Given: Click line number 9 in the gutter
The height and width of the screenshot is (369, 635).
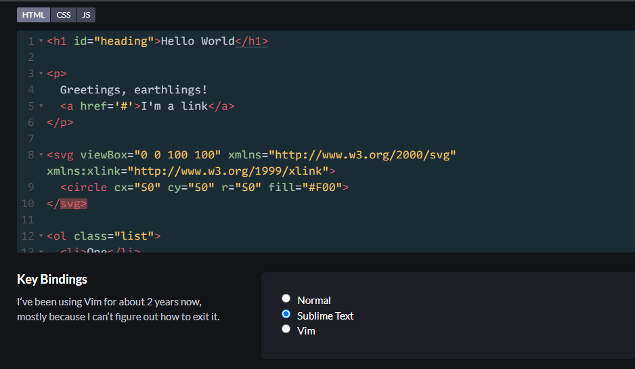Looking at the screenshot, I should (x=31, y=187).
